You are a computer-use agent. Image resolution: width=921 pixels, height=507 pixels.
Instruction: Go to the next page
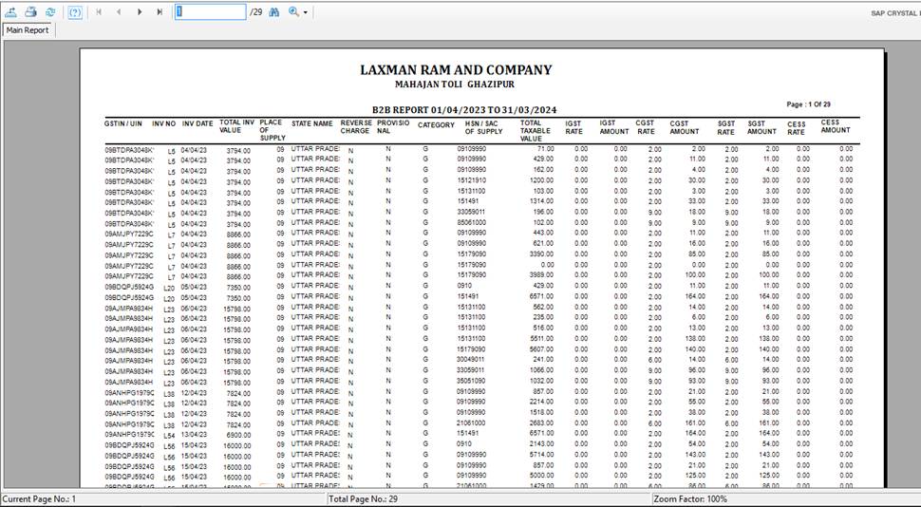click(x=140, y=12)
